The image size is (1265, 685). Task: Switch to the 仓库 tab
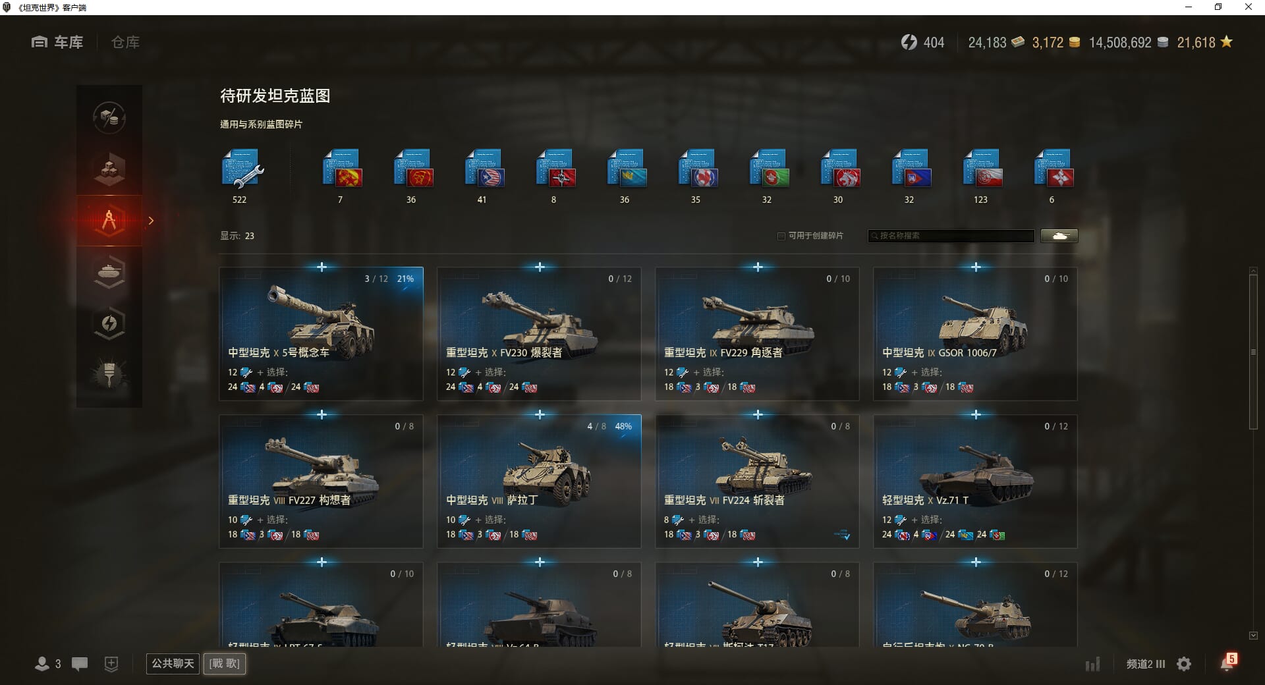pyautogui.click(x=125, y=42)
